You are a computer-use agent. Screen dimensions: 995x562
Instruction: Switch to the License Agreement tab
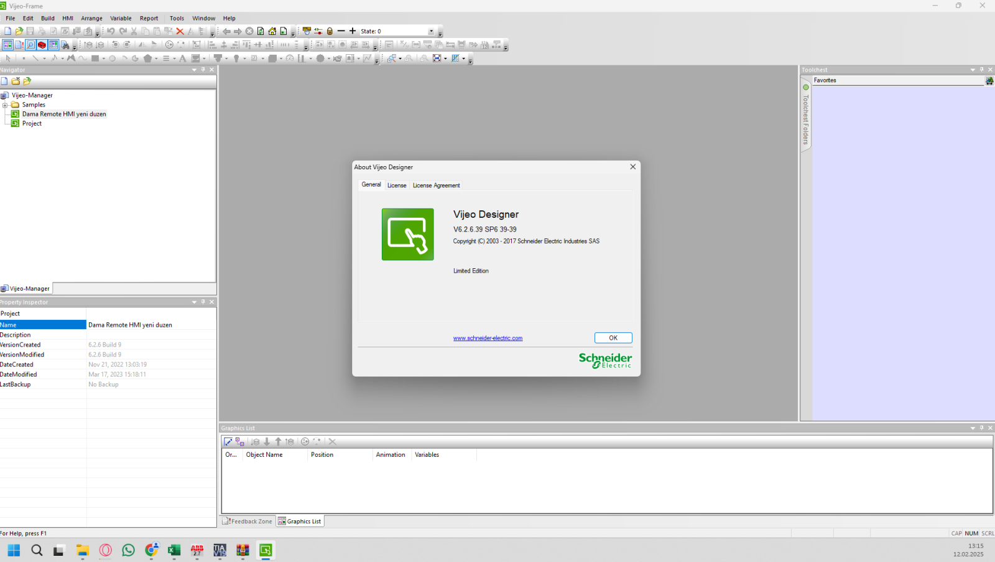(437, 185)
